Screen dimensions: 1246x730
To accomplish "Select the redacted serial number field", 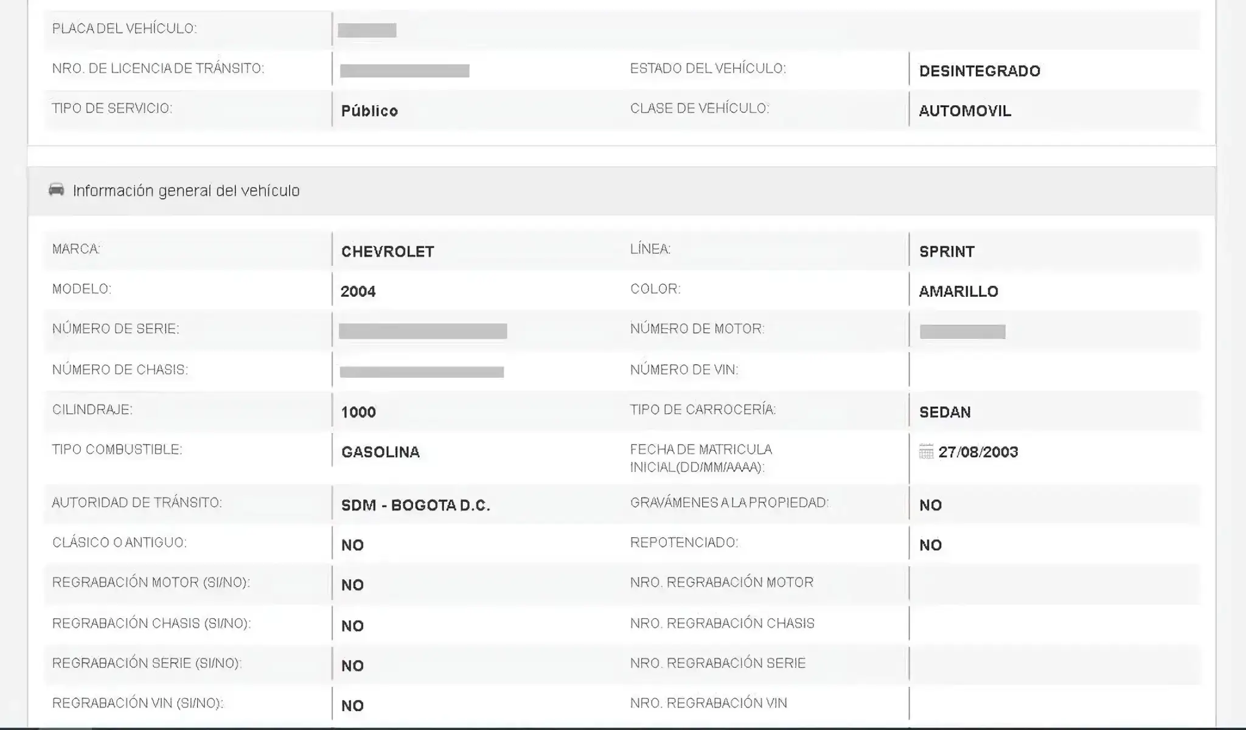I will [x=423, y=331].
